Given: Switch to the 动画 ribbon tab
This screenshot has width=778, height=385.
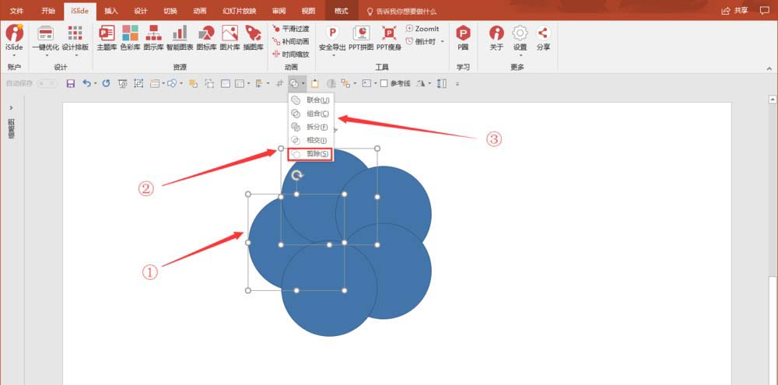Looking at the screenshot, I should tap(200, 10).
